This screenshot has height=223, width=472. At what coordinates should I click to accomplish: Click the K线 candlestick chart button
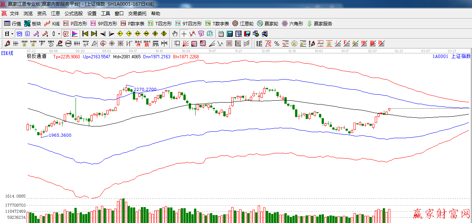(x=52, y=23)
